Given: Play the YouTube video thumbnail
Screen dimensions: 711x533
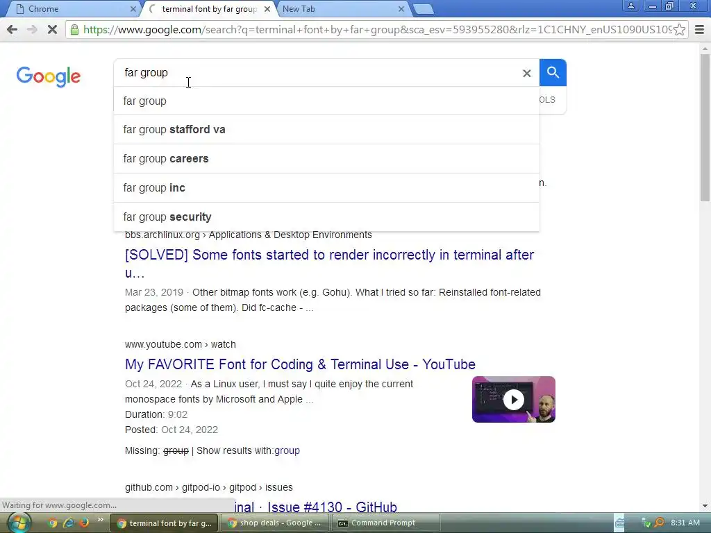Looking at the screenshot, I should tap(513, 399).
